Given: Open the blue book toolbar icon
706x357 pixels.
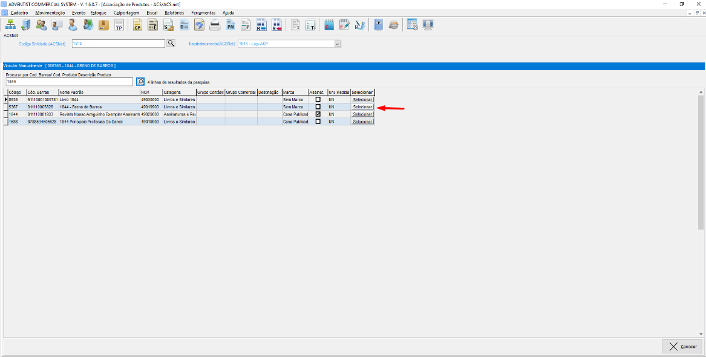Looking at the screenshot, I should pos(378,25).
